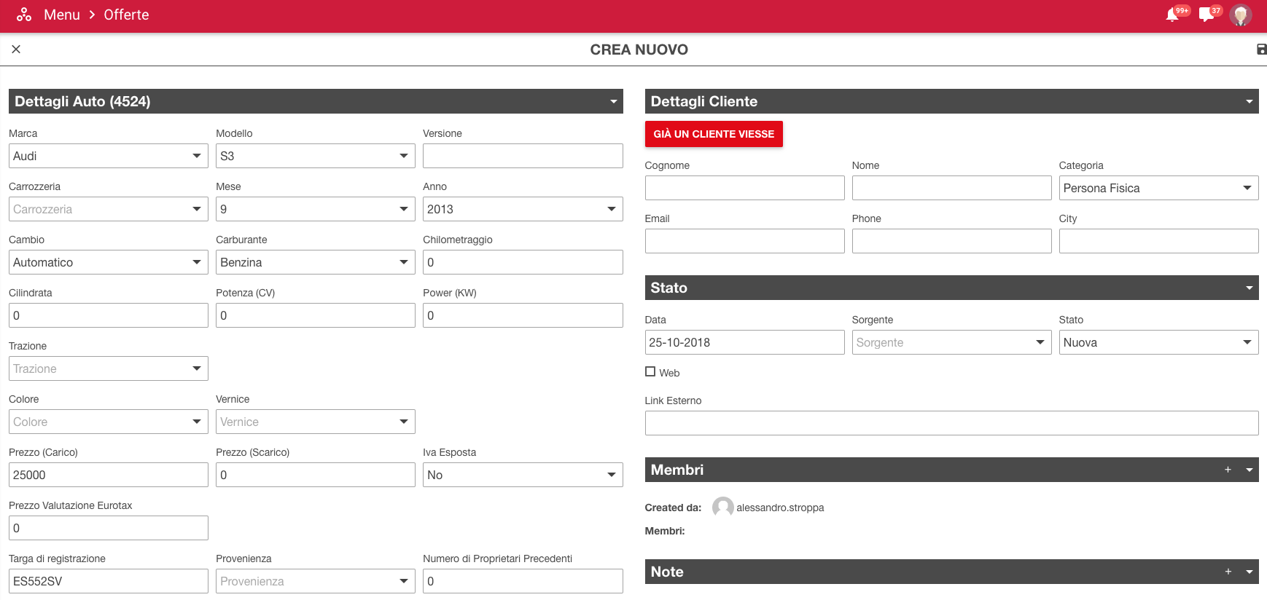1267x600 pixels.
Task: Add a member with the plus icon
Action: (1228, 470)
